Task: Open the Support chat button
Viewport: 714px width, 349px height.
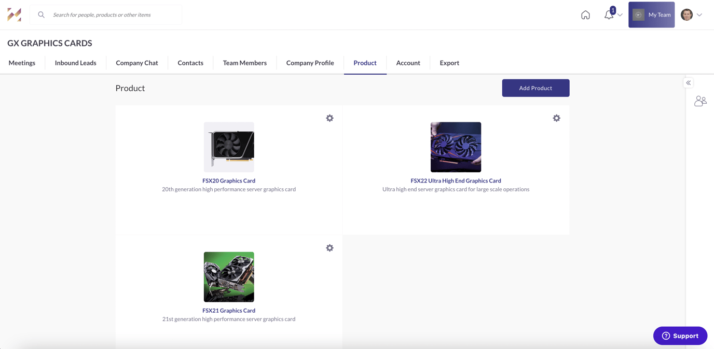Action: tap(680, 336)
